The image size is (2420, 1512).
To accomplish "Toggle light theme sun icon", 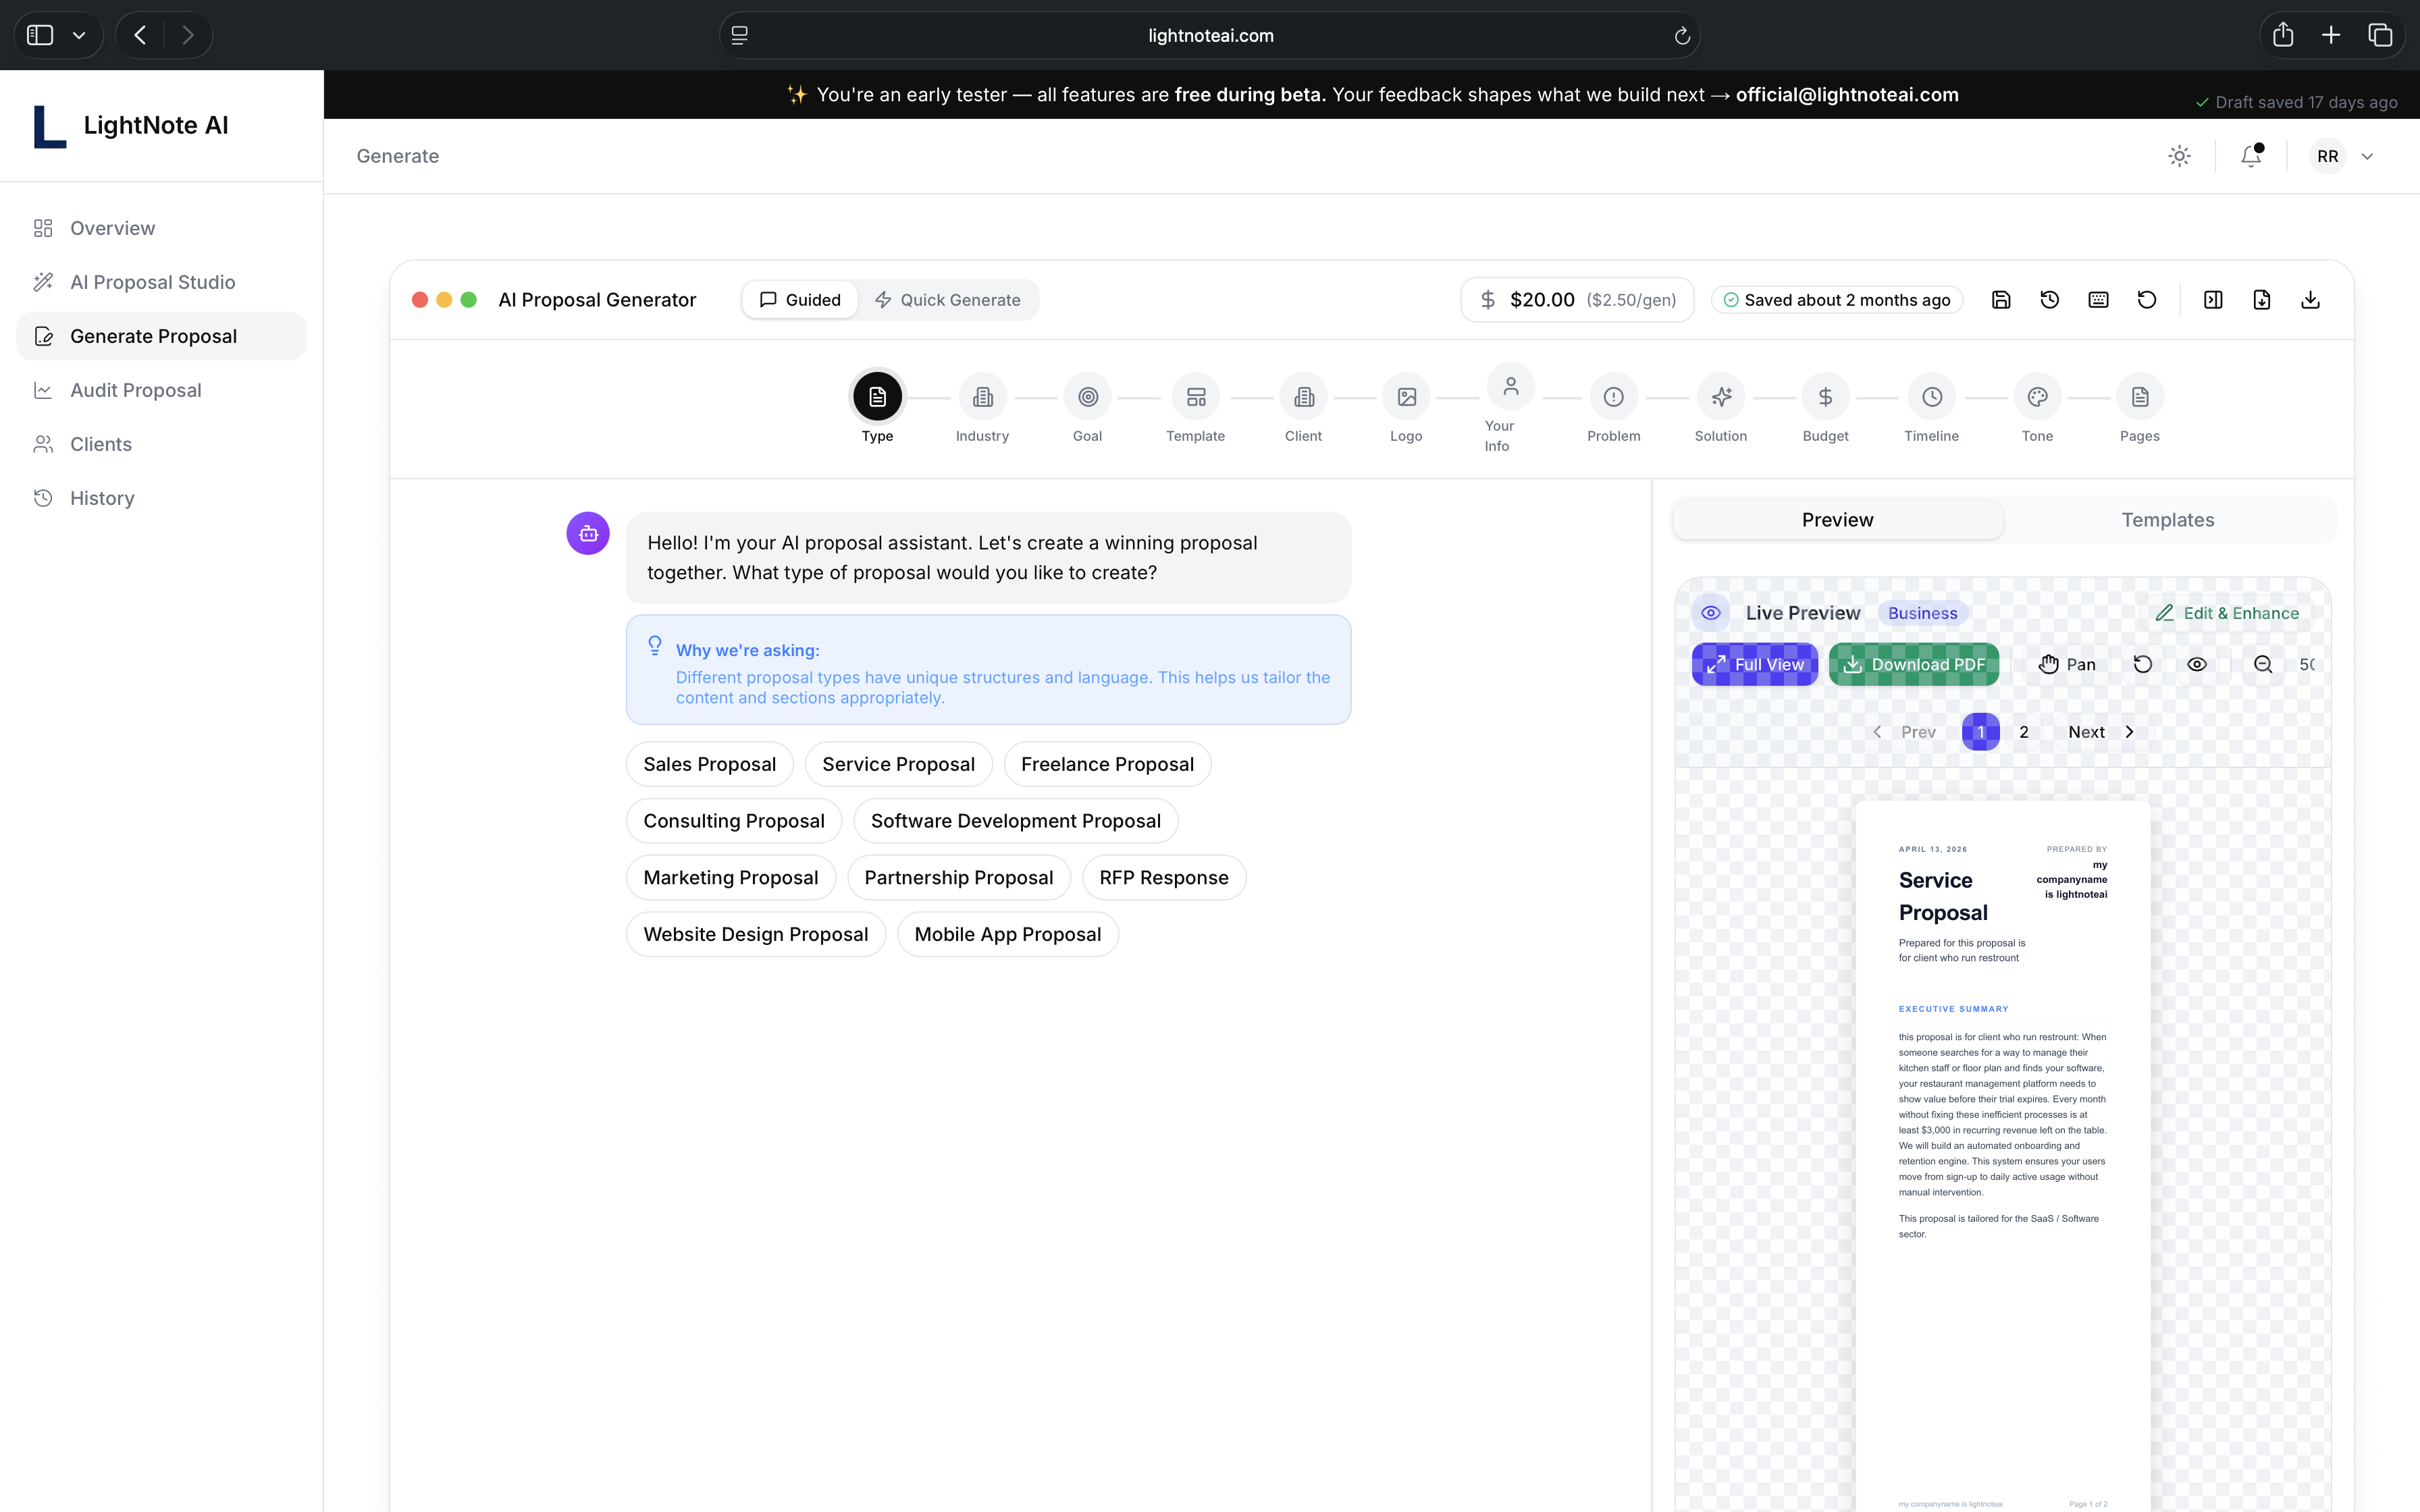I will click(2179, 156).
